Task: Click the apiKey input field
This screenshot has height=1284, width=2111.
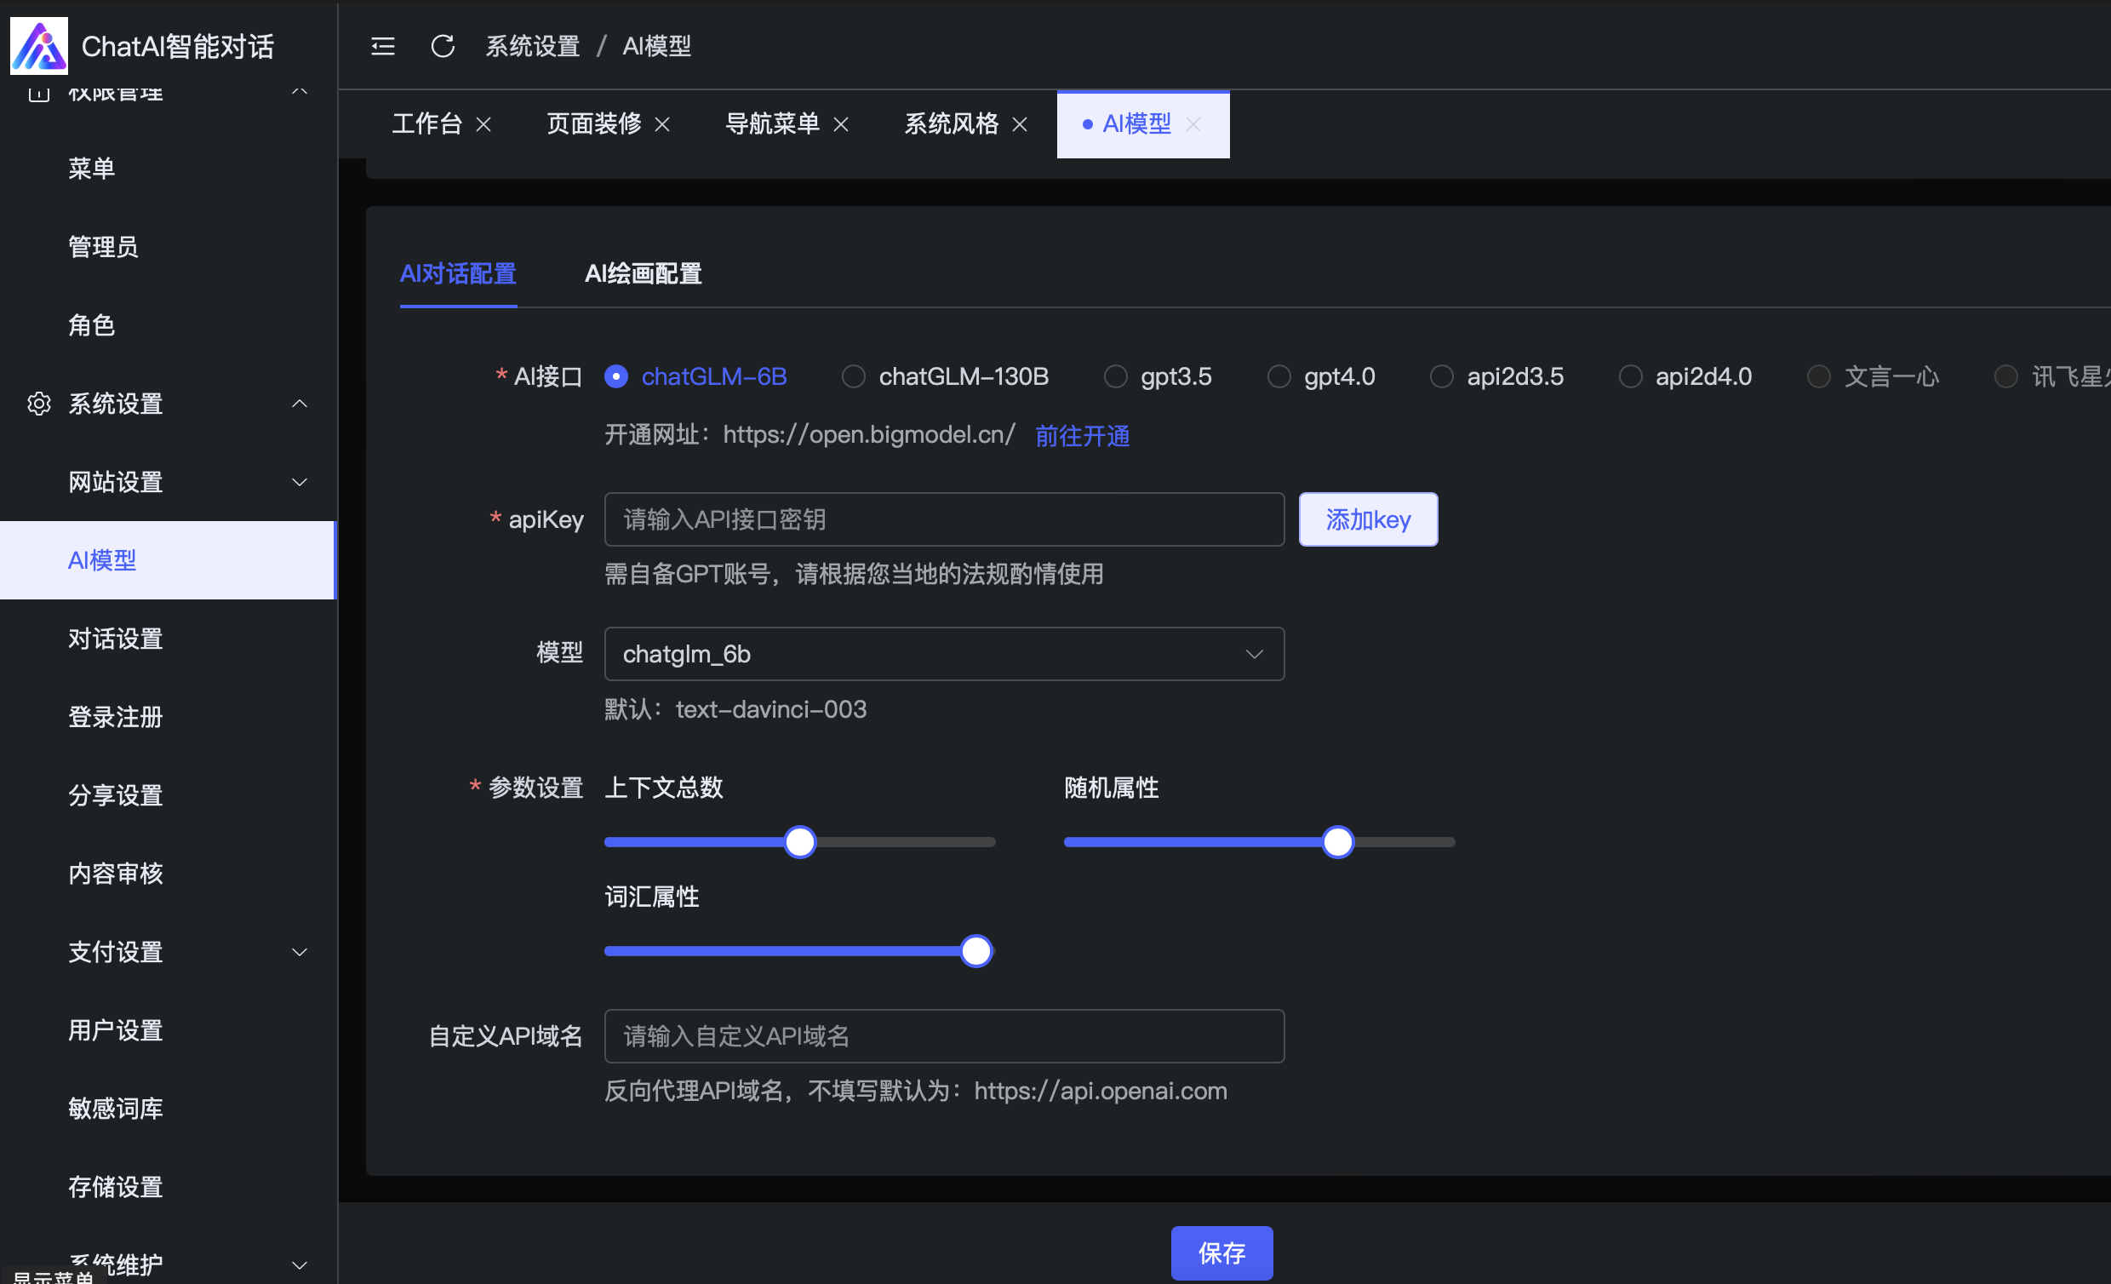Action: (x=943, y=519)
